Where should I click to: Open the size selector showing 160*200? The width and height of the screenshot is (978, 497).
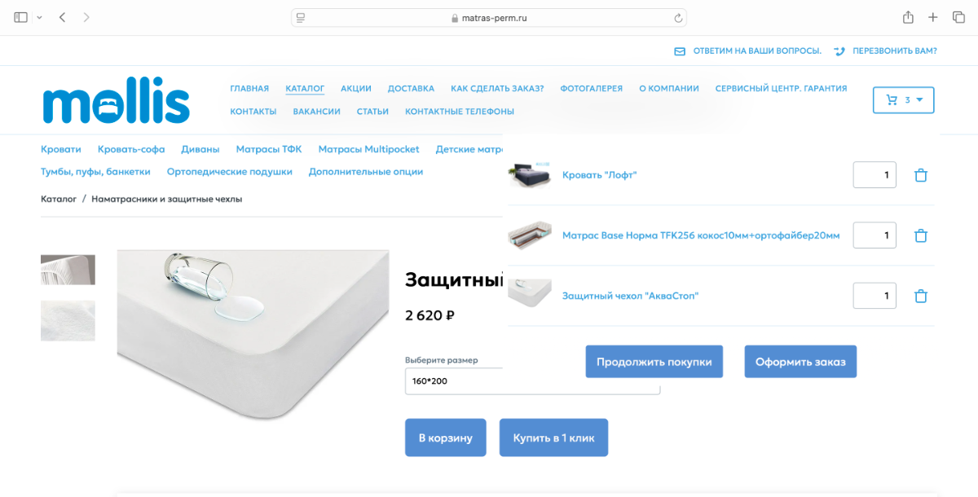click(533, 380)
